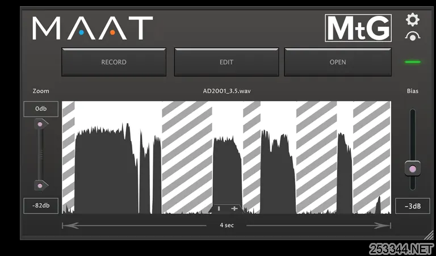The image size is (436, 256).
Task: Click the upper Zoom slider handle
Action: point(41,124)
